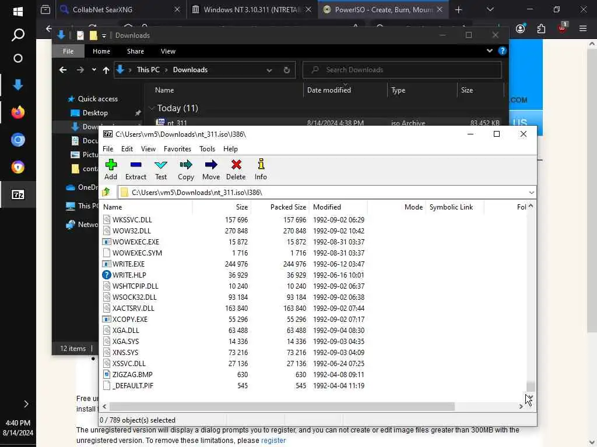The image size is (597, 447).
Task: Click 7-Zip vertical scrollbar thumb
Action: [531, 386]
